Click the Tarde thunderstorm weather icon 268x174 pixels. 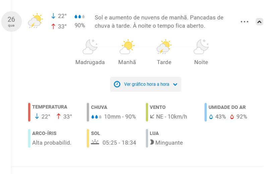click(164, 47)
